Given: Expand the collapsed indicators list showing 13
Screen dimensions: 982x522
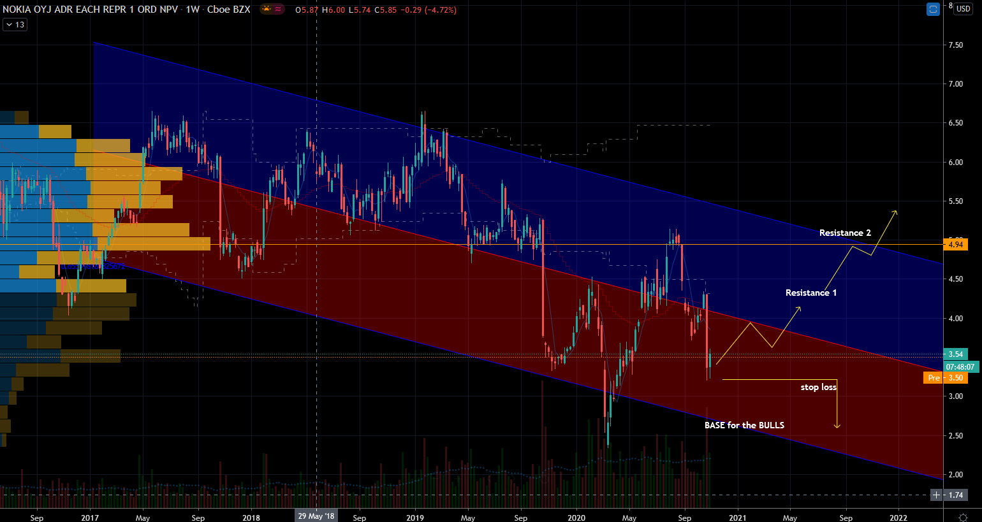Looking at the screenshot, I should coord(15,25).
